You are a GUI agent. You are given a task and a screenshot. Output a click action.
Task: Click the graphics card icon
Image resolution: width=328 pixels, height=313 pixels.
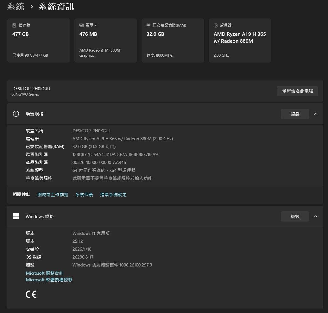pos(81,25)
